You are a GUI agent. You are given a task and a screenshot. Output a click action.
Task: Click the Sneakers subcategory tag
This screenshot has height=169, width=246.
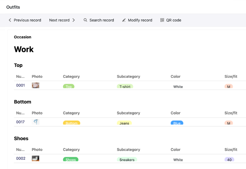127,159
